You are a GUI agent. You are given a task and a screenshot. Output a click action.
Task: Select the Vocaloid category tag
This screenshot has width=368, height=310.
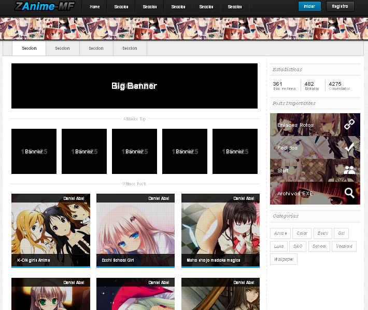[x=344, y=247]
